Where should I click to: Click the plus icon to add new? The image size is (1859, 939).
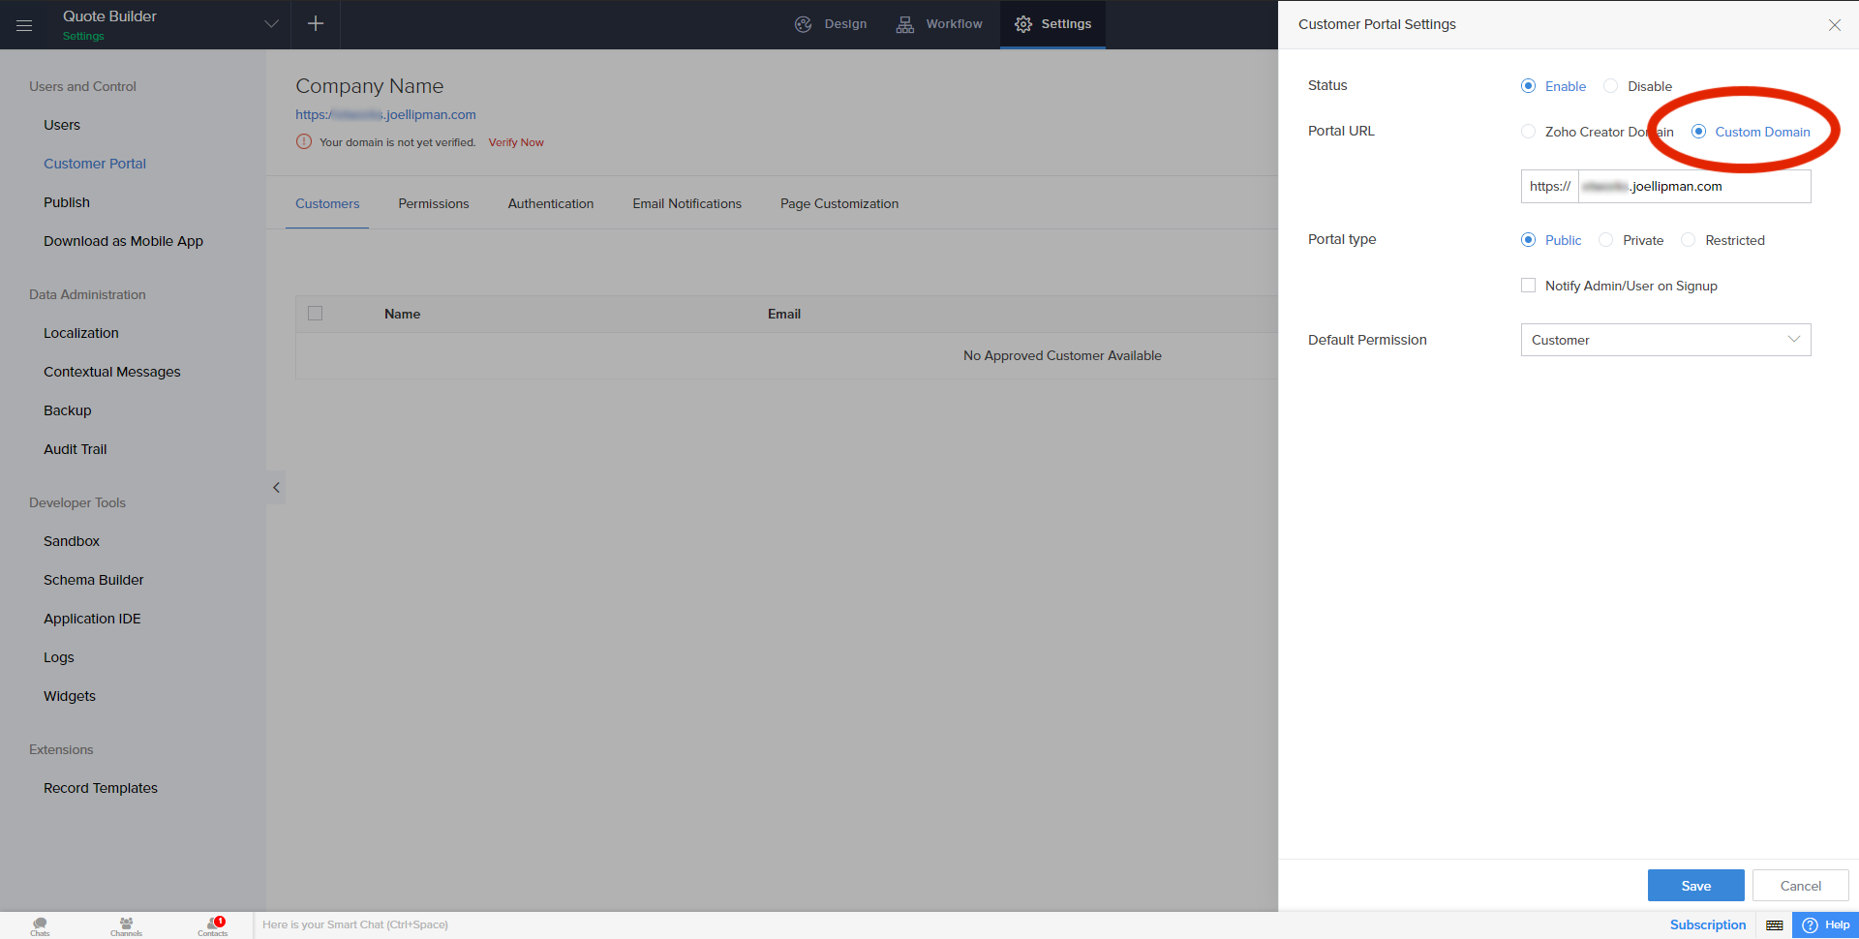tap(316, 24)
